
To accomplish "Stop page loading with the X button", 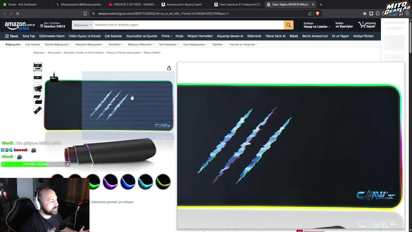I will click(x=17, y=14).
